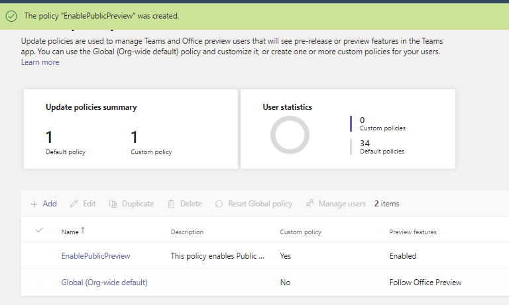509x305 pixels.
Task: Click the purple Custom policies legend bar
Action: (x=351, y=124)
